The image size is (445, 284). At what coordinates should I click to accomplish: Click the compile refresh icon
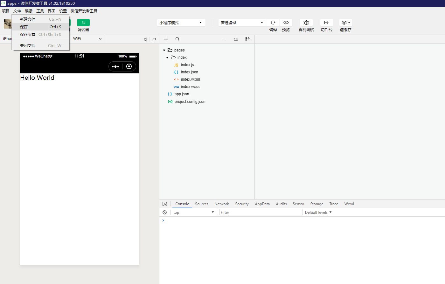(273, 23)
